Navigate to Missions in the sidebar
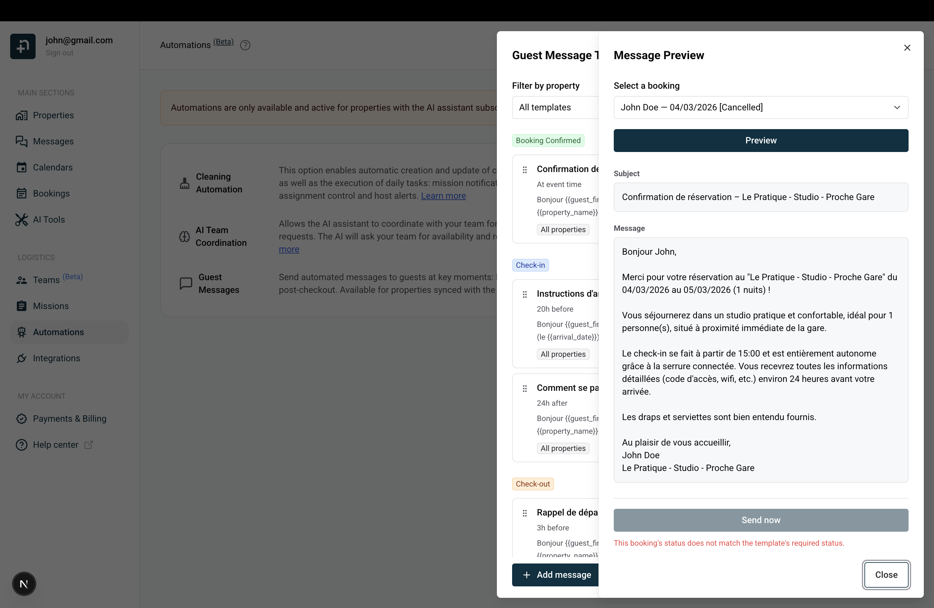 click(51, 306)
